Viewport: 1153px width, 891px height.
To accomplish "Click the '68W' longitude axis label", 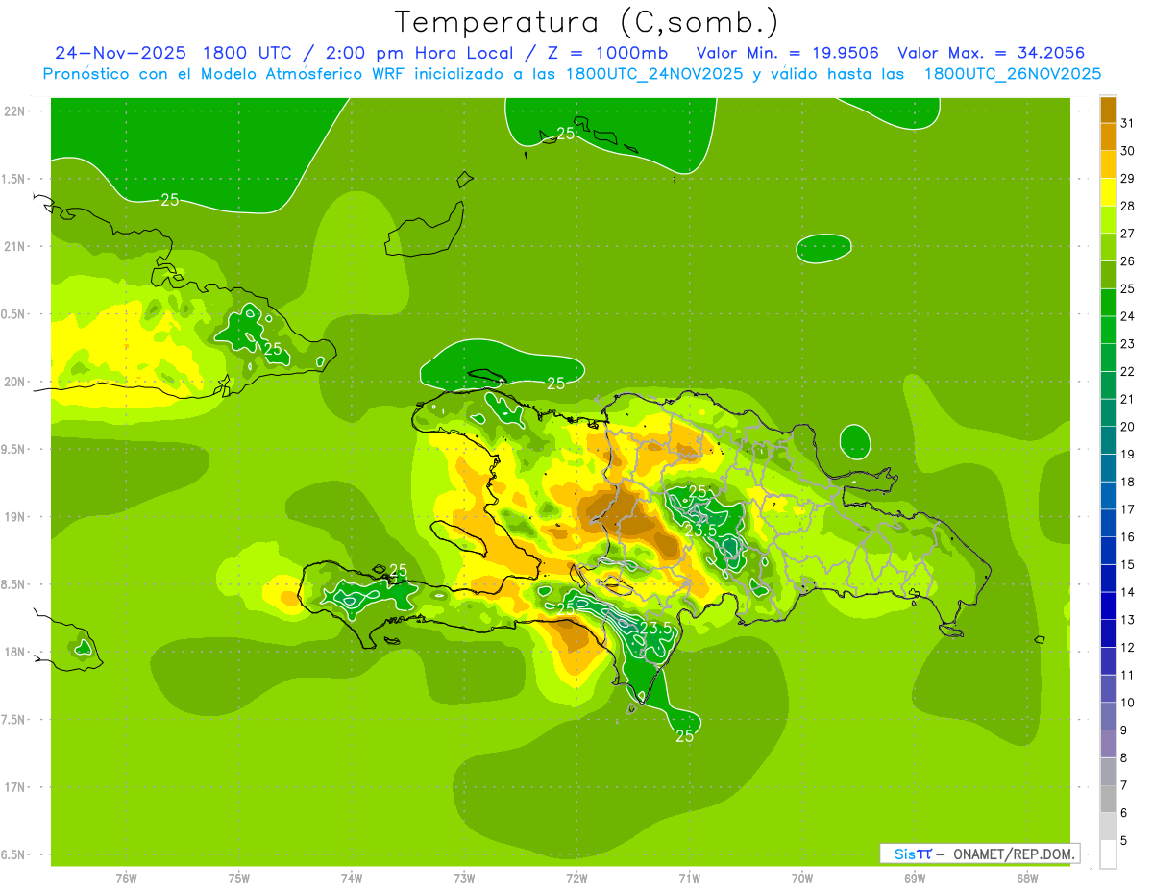I will [x=1027, y=879].
